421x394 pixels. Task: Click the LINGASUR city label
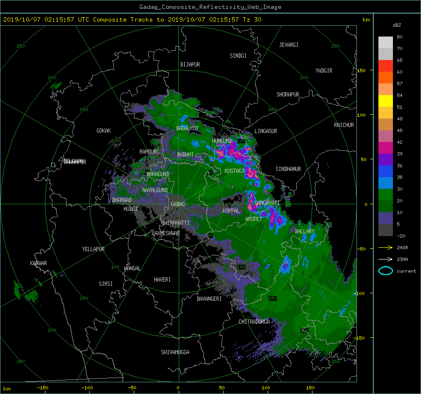coord(266,131)
